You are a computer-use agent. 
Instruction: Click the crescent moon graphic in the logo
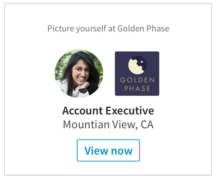136,67
